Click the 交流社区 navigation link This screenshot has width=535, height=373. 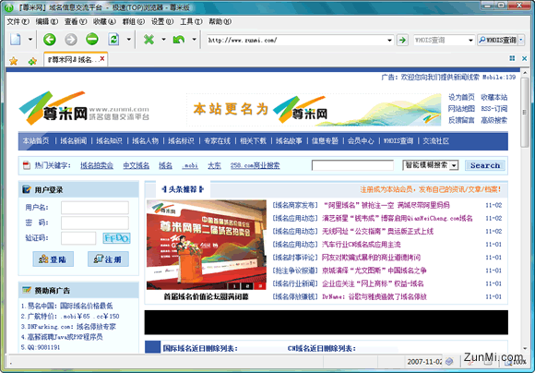435,140
